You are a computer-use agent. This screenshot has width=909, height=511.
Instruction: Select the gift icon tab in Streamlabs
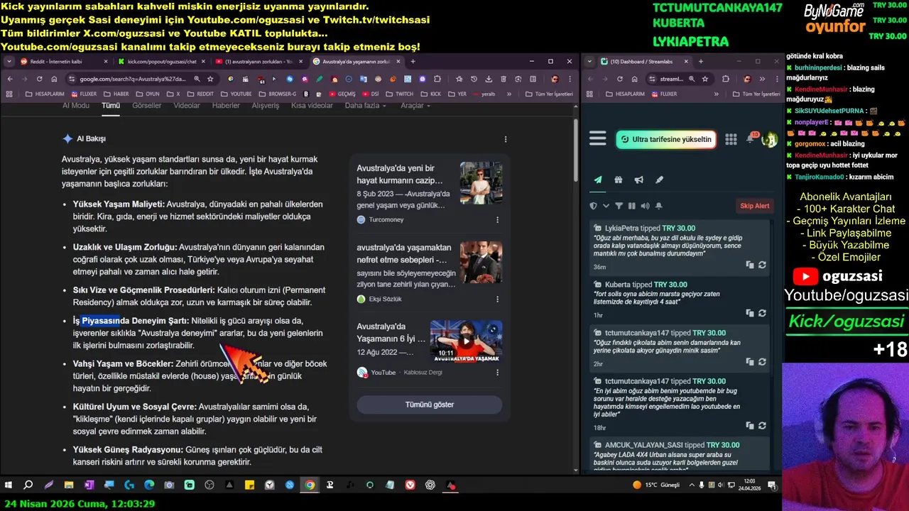[x=619, y=180]
